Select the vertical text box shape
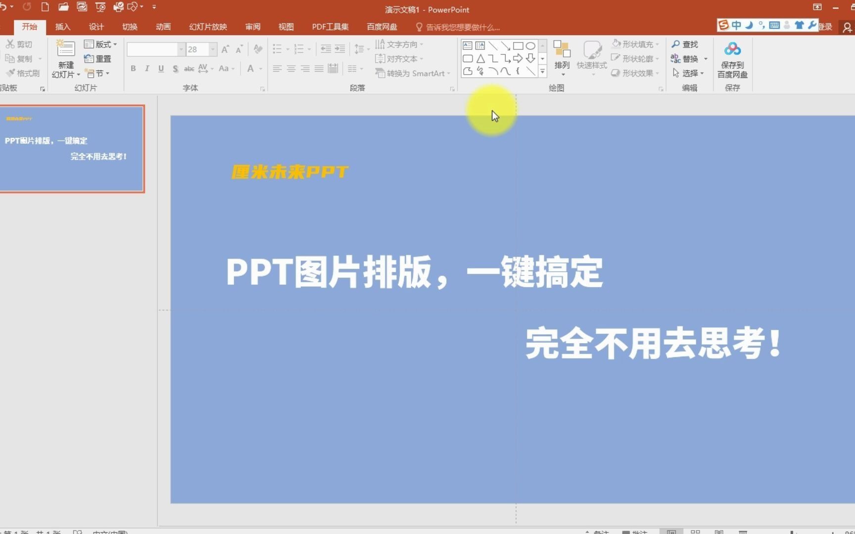 (480, 45)
